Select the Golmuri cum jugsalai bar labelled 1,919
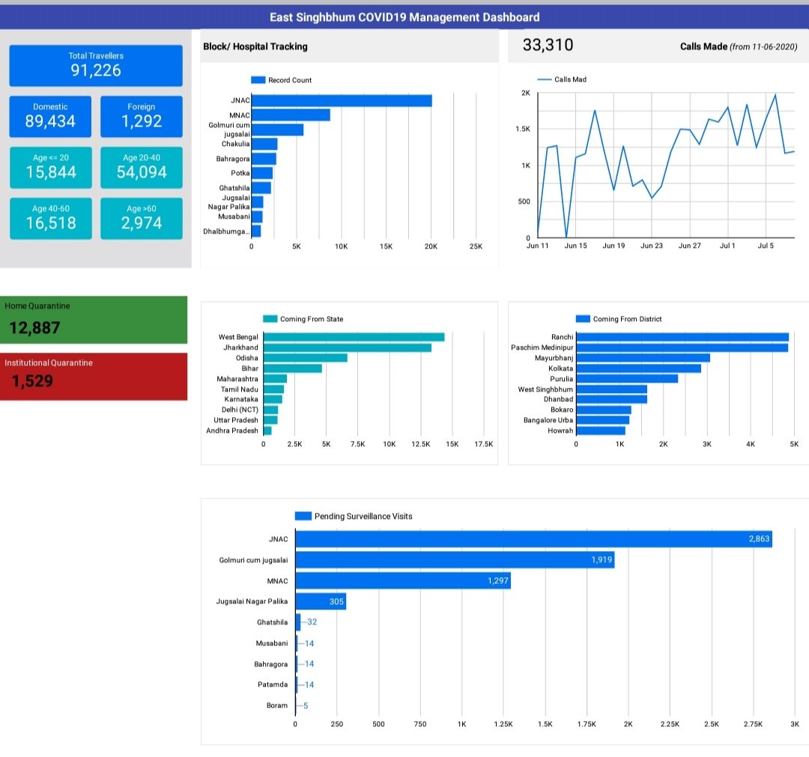The width and height of the screenshot is (809, 757). [x=455, y=559]
